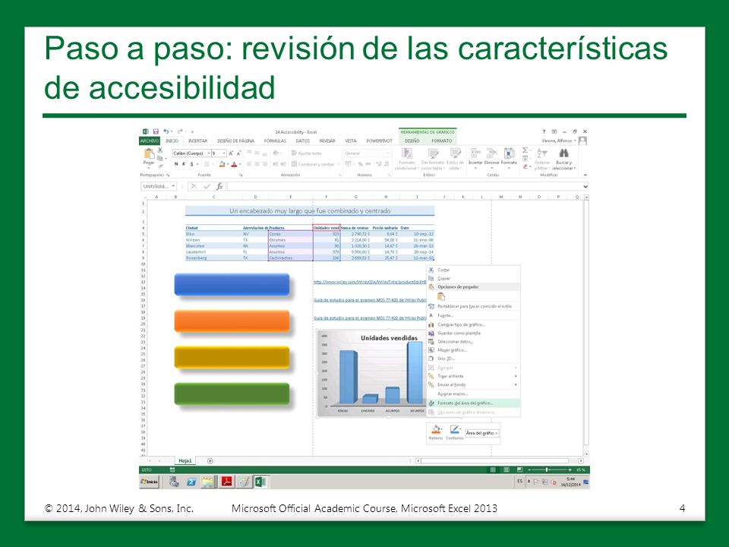
Task: Click the Save icon in quick access toolbar
Action: click(156, 131)
